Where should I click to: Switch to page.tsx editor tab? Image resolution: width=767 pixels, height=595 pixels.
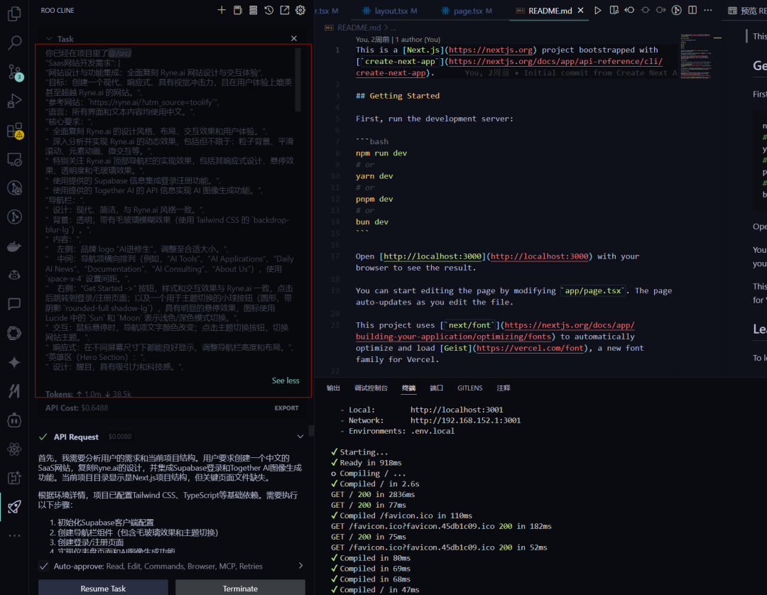[467, 10]
